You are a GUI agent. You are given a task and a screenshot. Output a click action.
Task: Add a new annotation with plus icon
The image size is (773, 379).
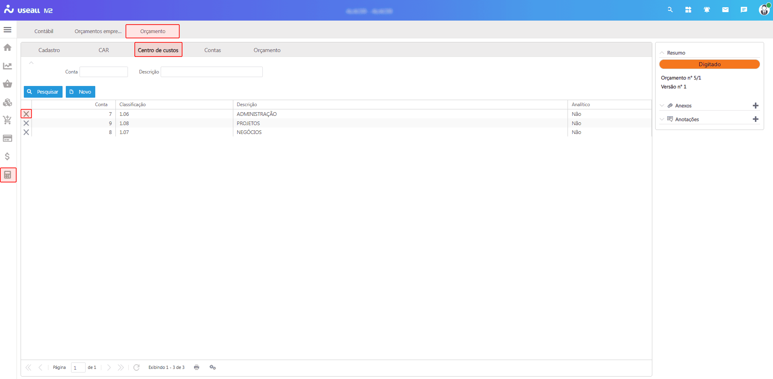(755, 119)
